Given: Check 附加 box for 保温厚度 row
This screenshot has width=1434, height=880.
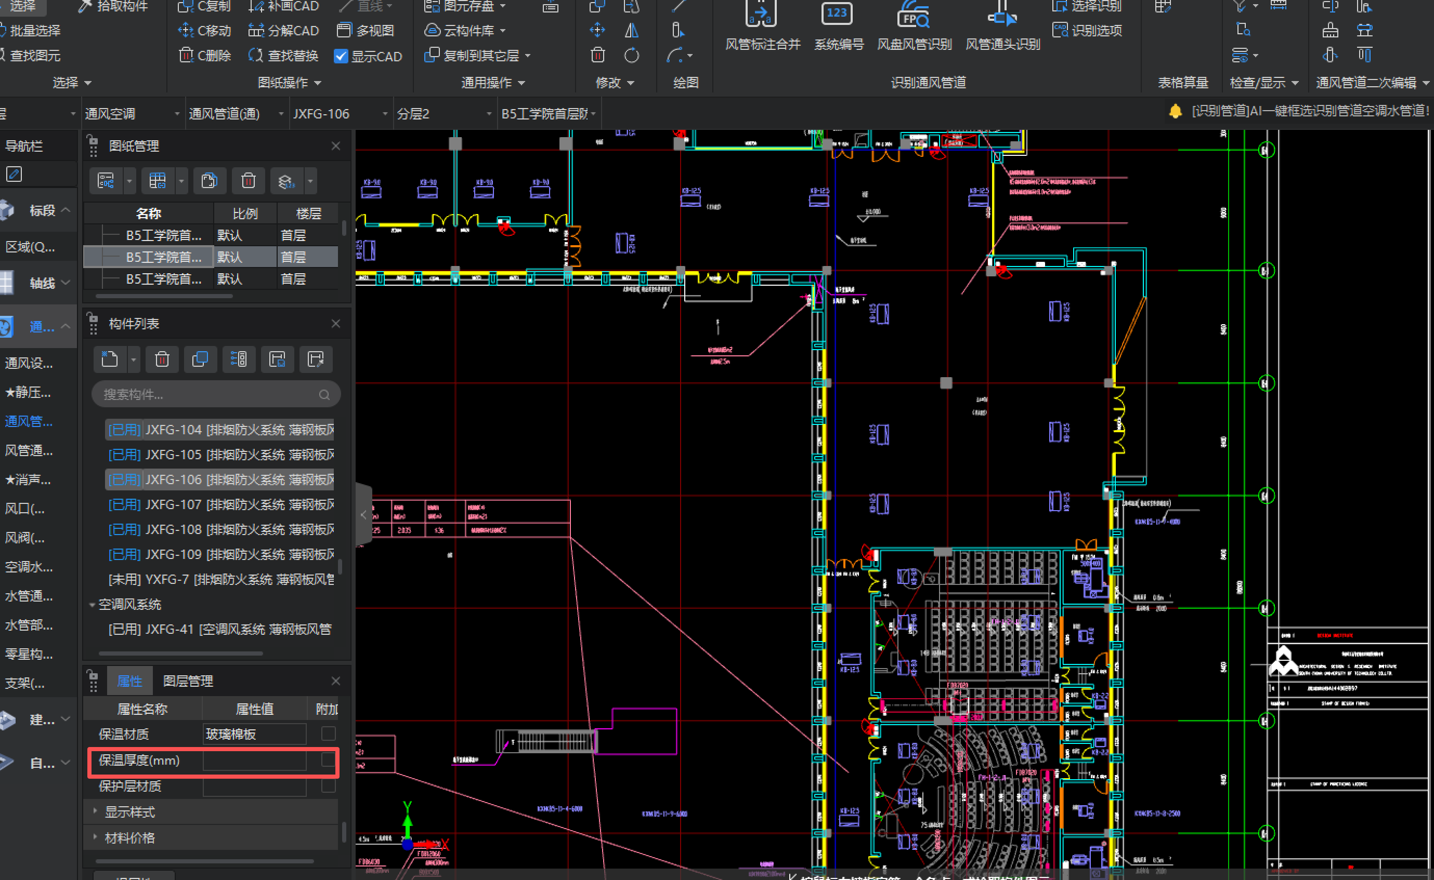Looking at the screenshot, I should (329, 759).
